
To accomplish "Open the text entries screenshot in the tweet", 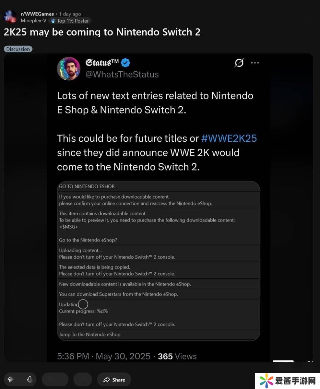I will [159, 261].
